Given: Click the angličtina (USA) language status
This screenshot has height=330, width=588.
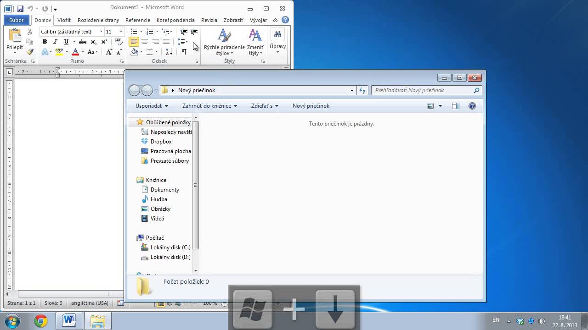Looking at the screenshot, I should (x=90, y=303).
